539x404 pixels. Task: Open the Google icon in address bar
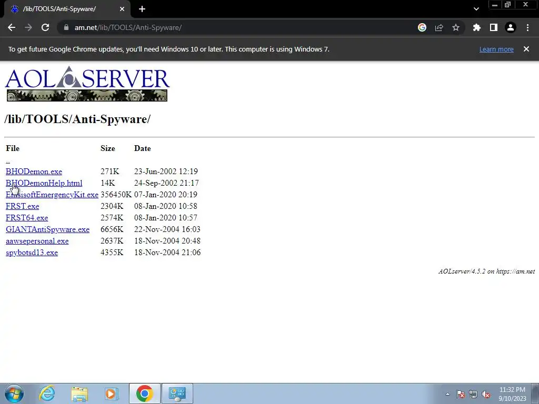(422, 27)
